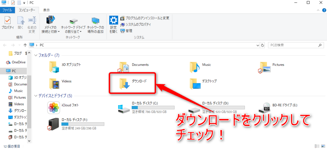327x149 pixels.
Task: Select Local Disk (ローカル ディスク) (F:)
Action: tap(76, 124)
